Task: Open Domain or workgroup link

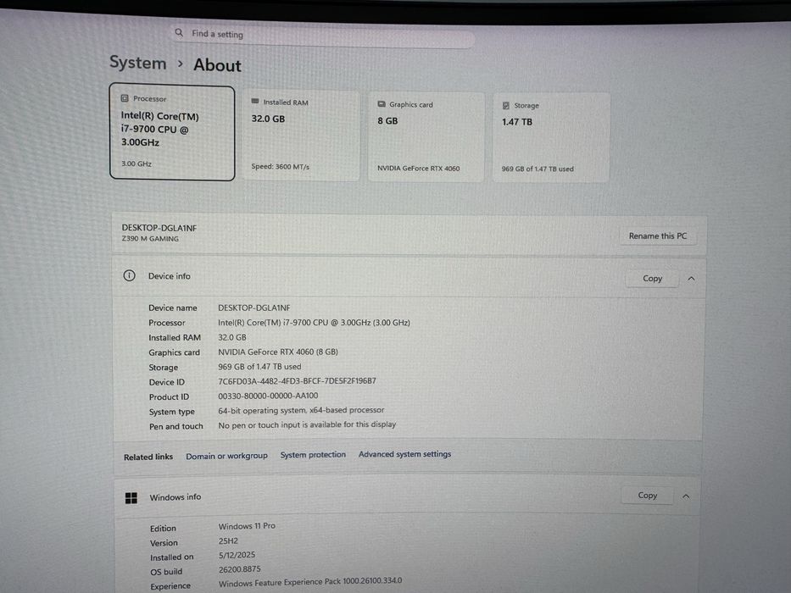Action: click(x=226, y=456)
